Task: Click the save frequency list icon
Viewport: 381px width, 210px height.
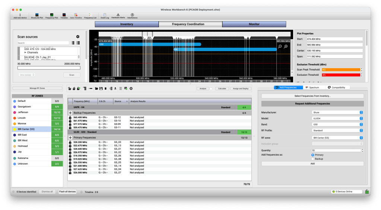Action: coord(101,88)
